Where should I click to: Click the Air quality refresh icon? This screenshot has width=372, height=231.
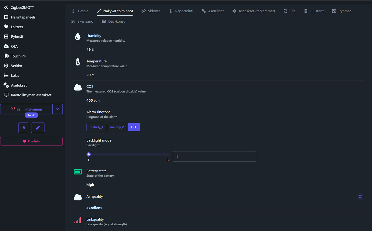360,197
